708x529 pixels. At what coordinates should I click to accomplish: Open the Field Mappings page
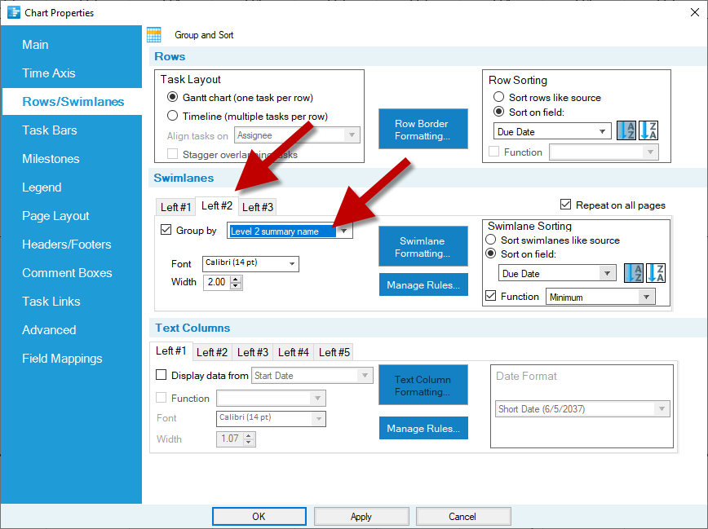point(62,359)
